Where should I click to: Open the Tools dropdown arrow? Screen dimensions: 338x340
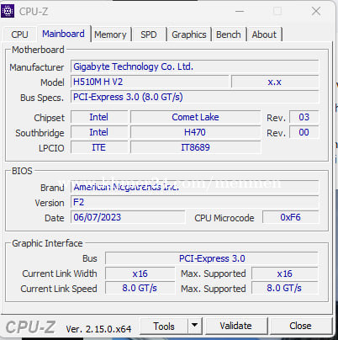[x=194, y=326]
